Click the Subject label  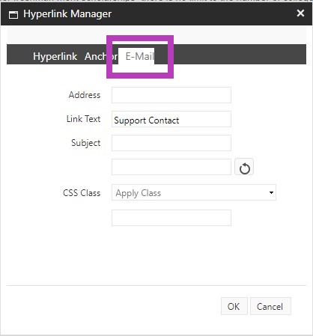tap(86, 143)
